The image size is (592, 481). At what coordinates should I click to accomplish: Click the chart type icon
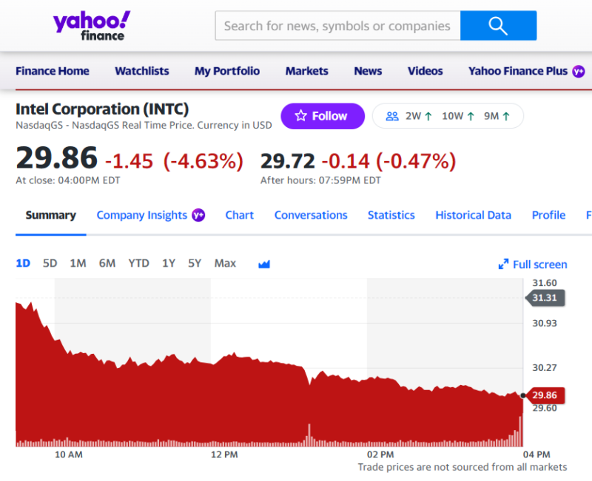coord(264,264)
